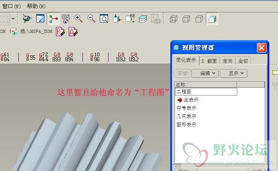This screenshot has height=171, width=278.
Task: Click the repaint screen icon
Action: pos(40,18)
